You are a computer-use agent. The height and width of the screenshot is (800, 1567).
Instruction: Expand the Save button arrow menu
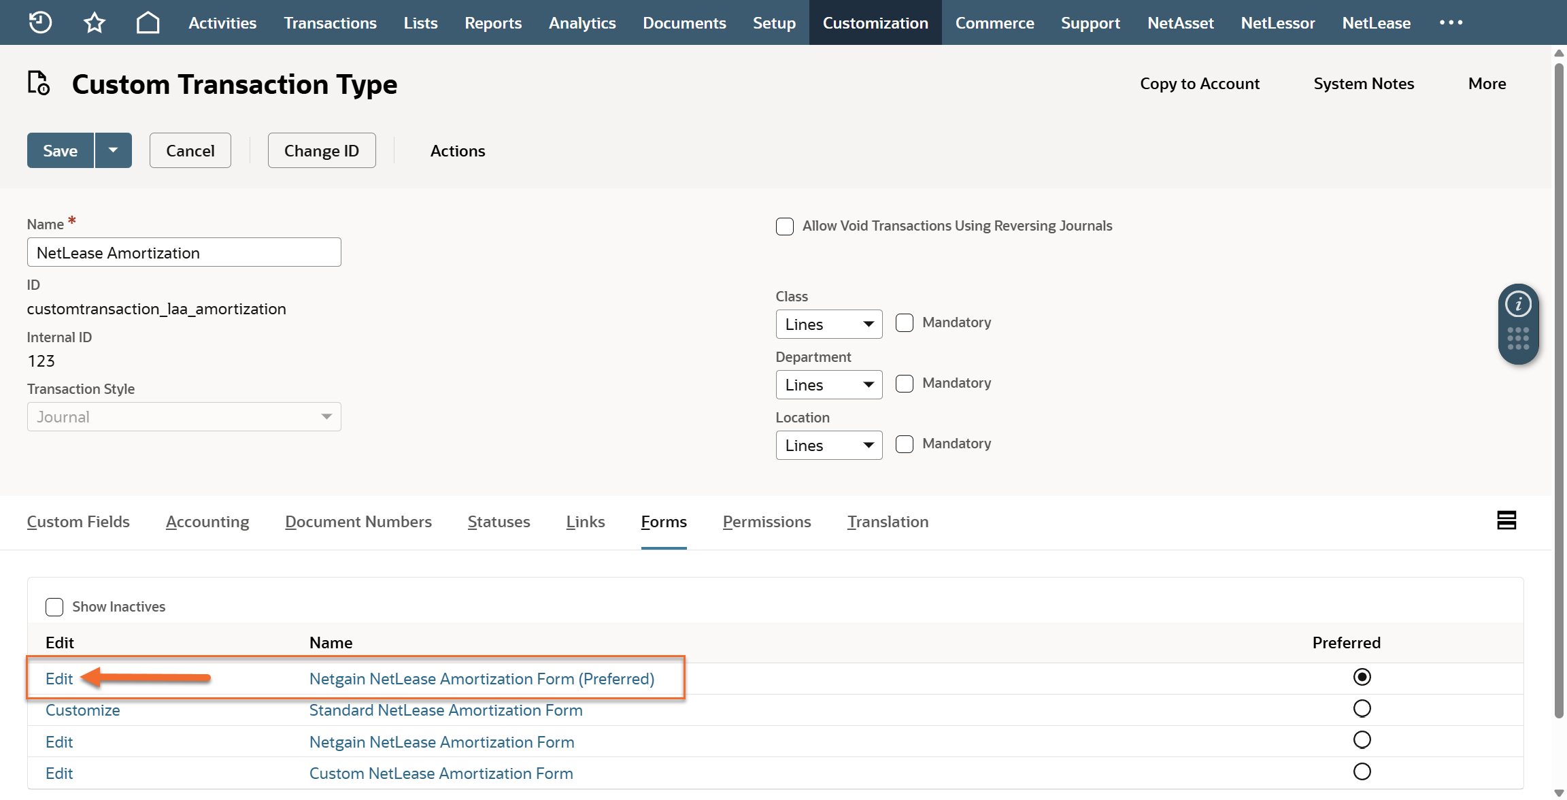(x=113, y=150)
